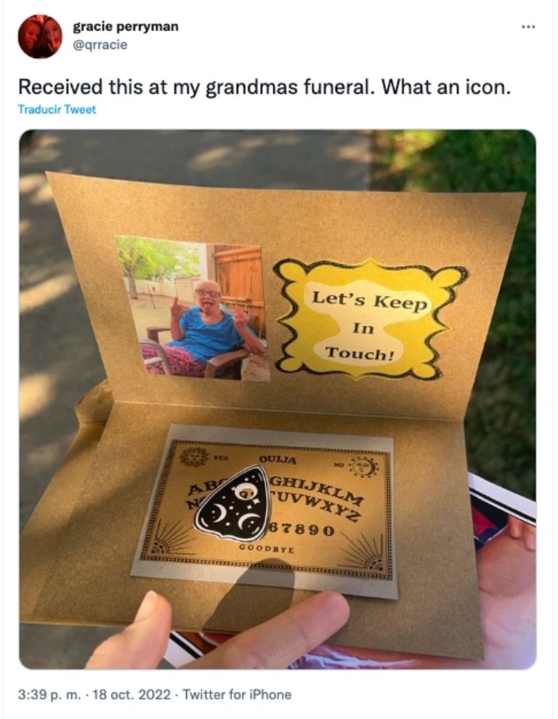558x719 pixels.
Task: Click the OUIJA title on the board
Action: 277,459
